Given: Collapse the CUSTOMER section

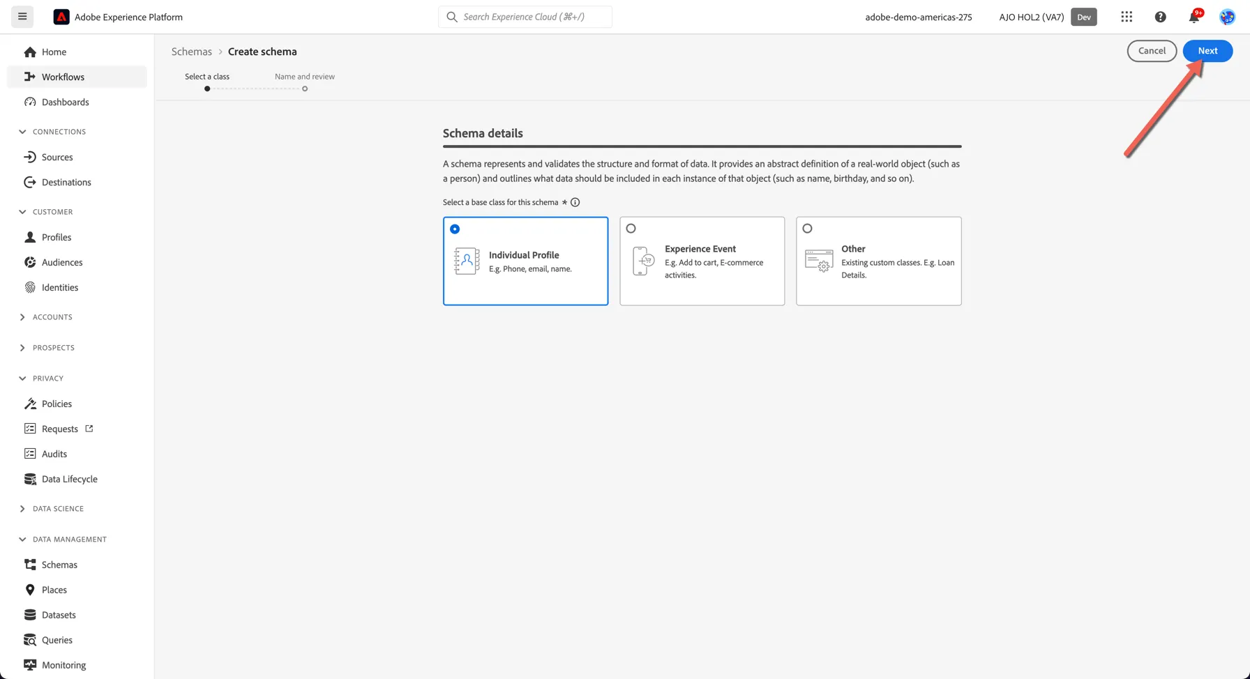Looking at the screenshot, I should coord(22,212).
